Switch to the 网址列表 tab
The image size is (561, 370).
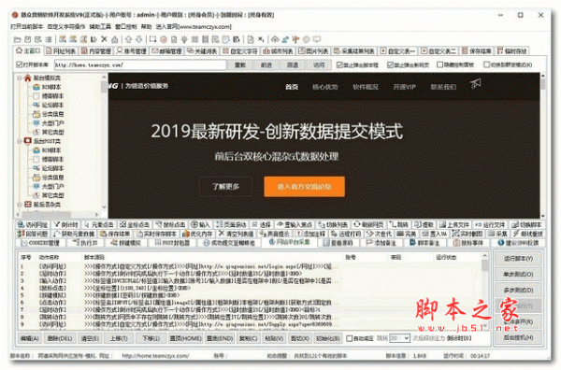61,51
